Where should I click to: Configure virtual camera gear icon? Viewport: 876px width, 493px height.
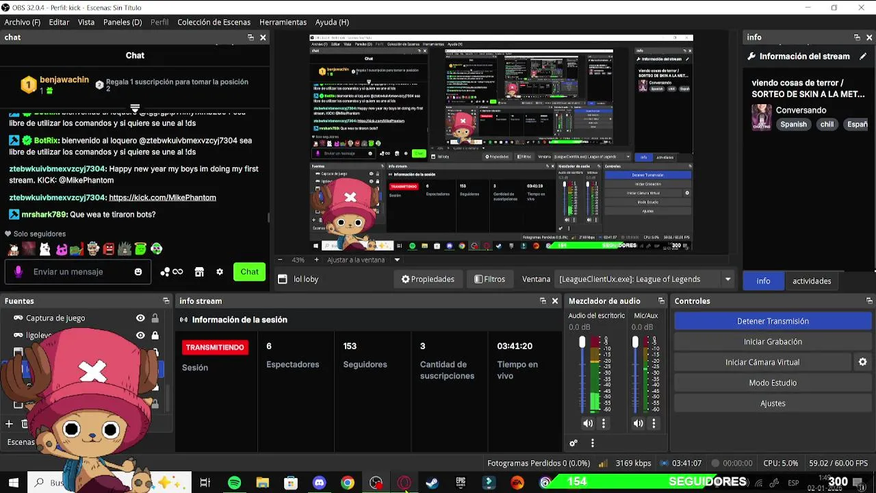[x=862, y=362]
